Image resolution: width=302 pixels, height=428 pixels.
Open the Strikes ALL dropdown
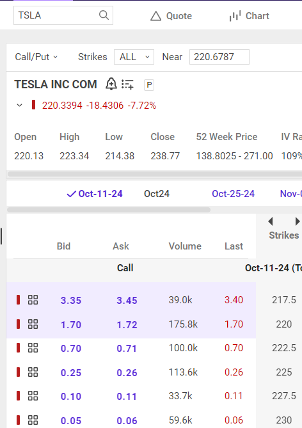[x=134, y=57]
